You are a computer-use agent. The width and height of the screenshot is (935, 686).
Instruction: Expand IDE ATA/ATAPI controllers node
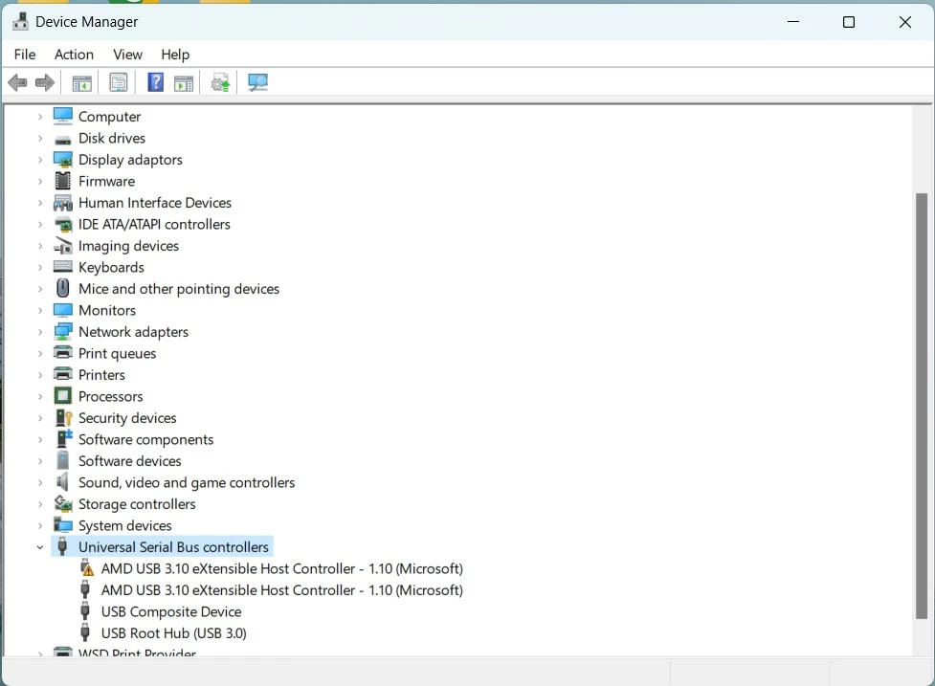(x=40, y=225)
